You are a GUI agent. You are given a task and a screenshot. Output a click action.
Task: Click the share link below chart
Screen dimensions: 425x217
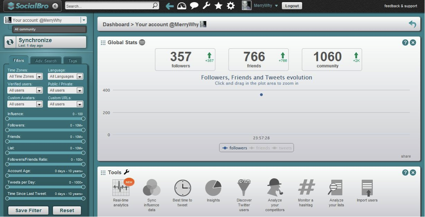pyautogui.click(x=406, y=156)
